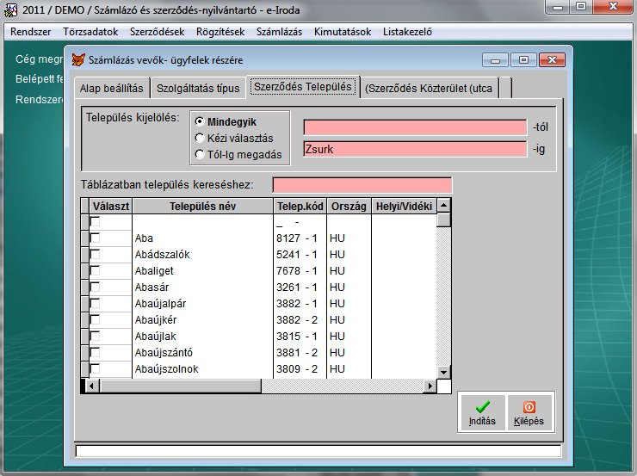Click the red Kilépés exit button
Screen dimensions: 637x476
click(529, 412)
